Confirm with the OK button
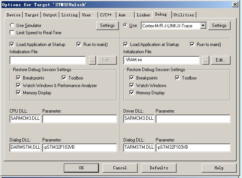 tap(81, 168)
